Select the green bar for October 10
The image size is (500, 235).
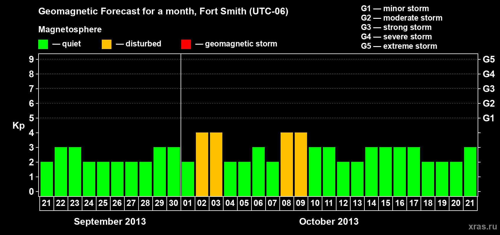(315, 172)
